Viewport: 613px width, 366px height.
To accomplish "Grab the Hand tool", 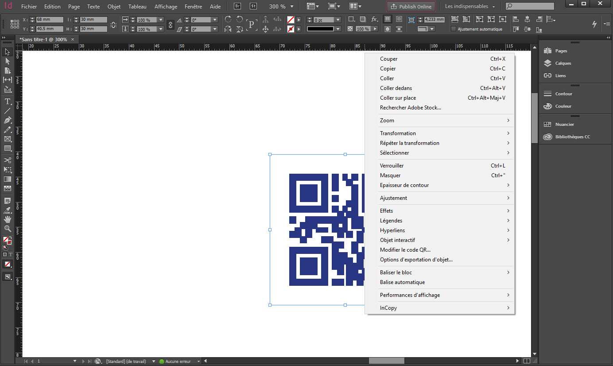I will pos(7,219).
